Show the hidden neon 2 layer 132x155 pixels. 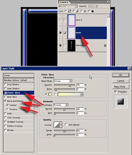[x=61, y=20]
